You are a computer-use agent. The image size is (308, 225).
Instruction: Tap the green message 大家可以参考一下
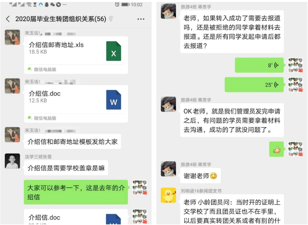click(76, 192)
